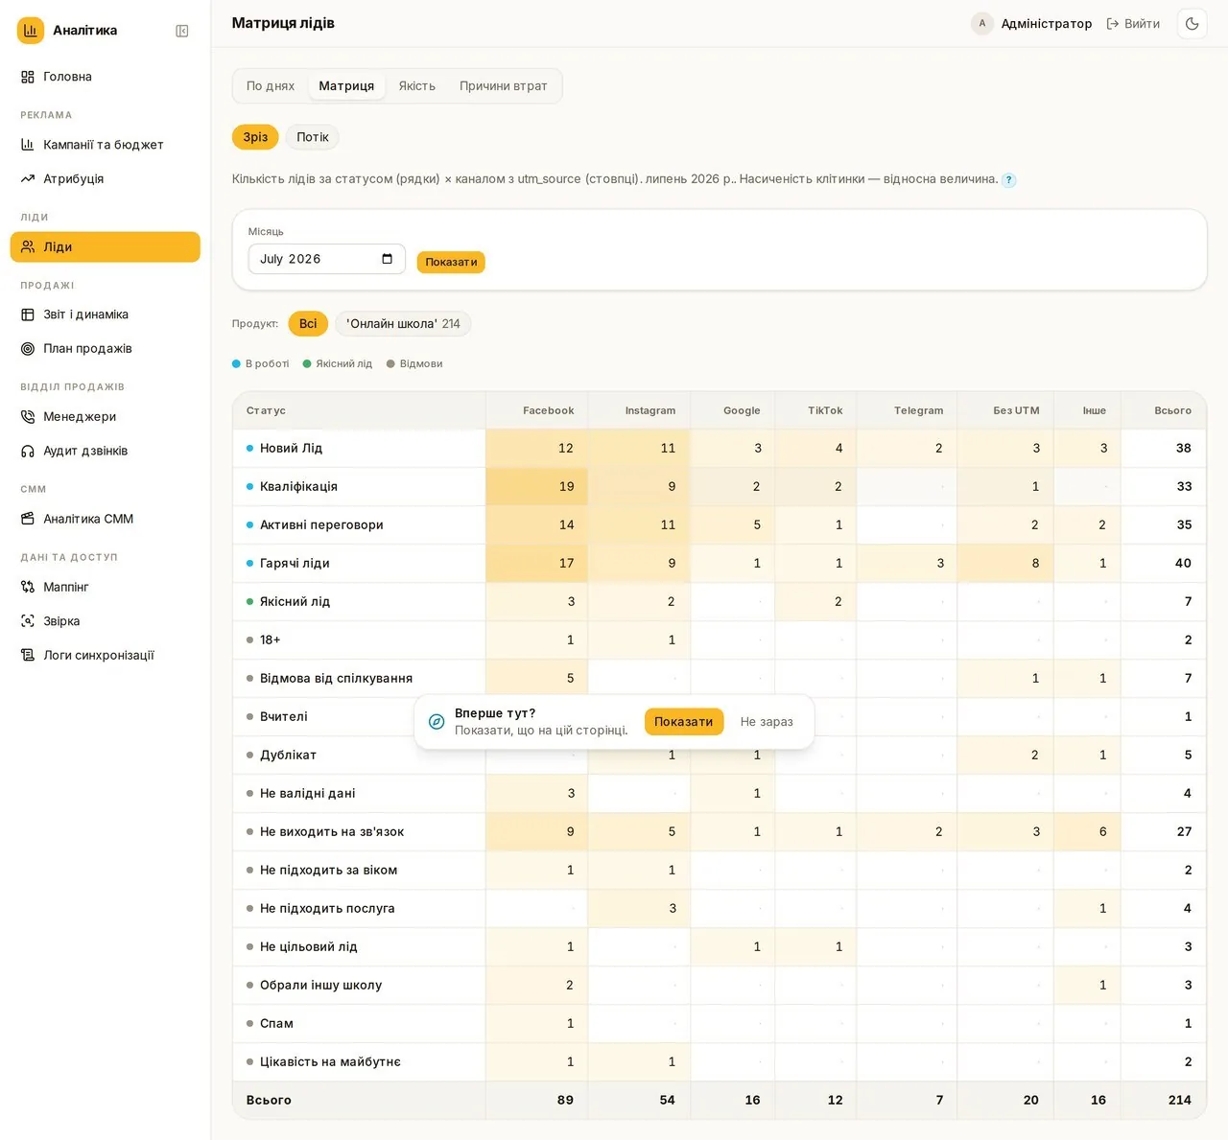The image size is (1228, 1140).
Task: Open Атрибуція sidebar item
Action: point(106,178)
